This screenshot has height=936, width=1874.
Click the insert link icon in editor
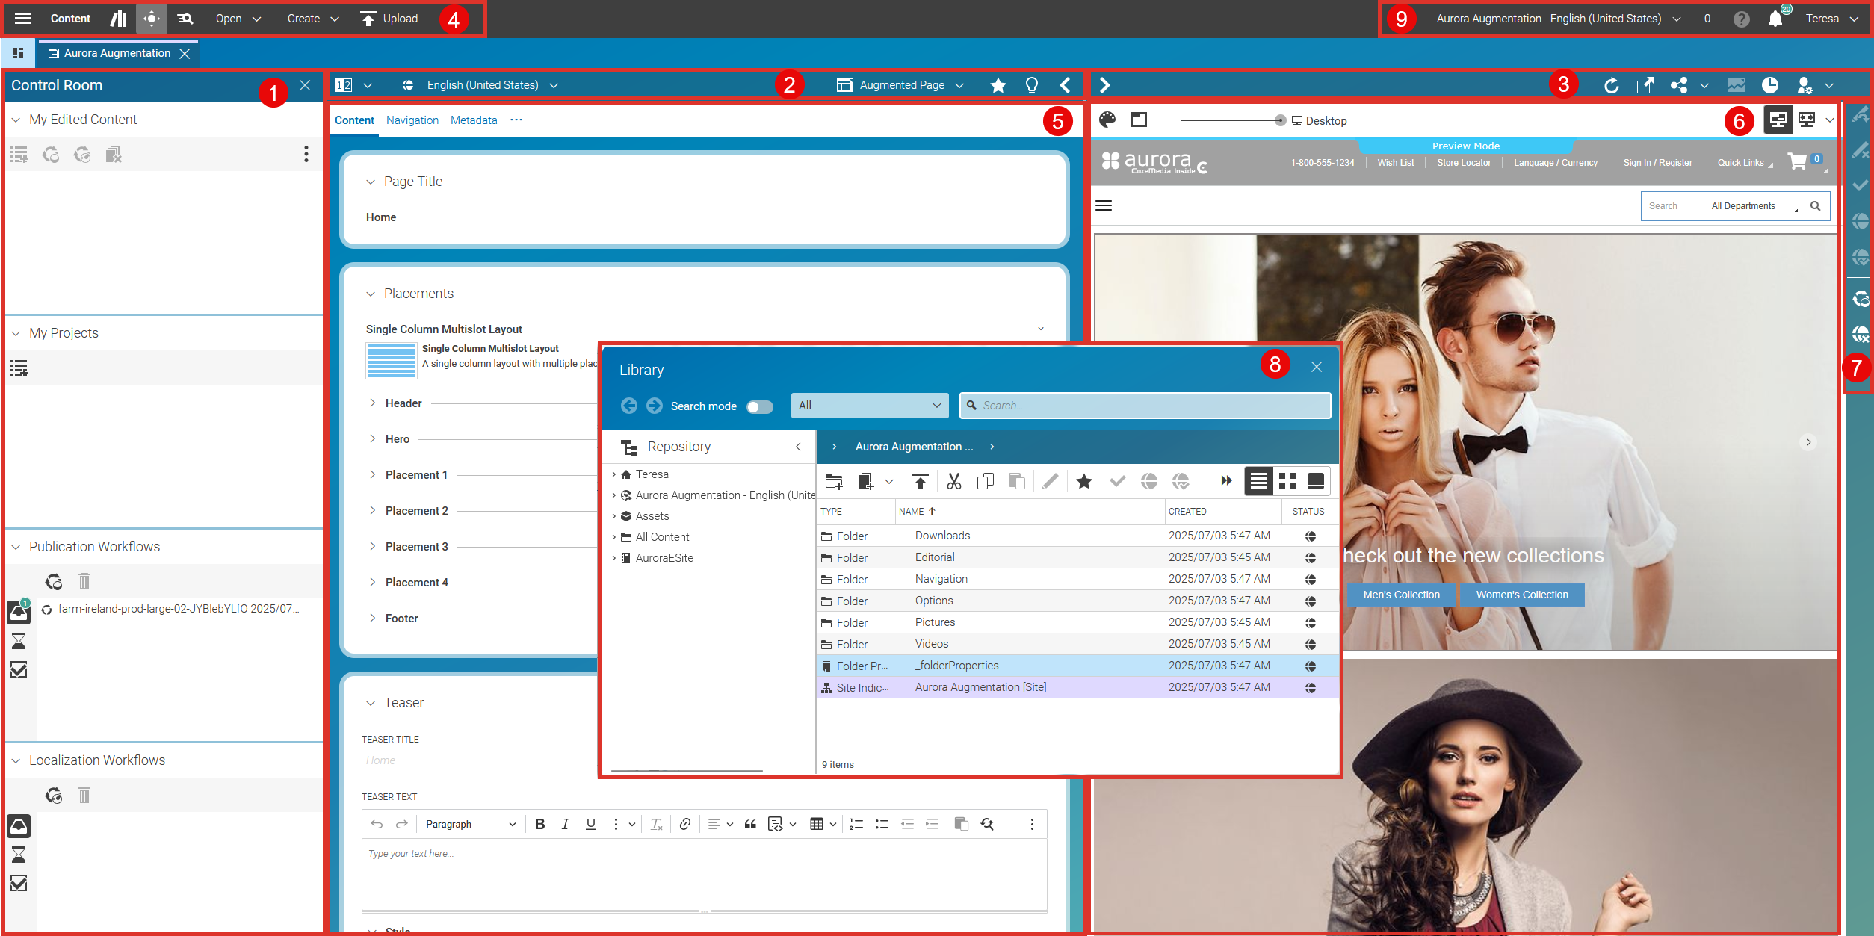tap(684, 824)
